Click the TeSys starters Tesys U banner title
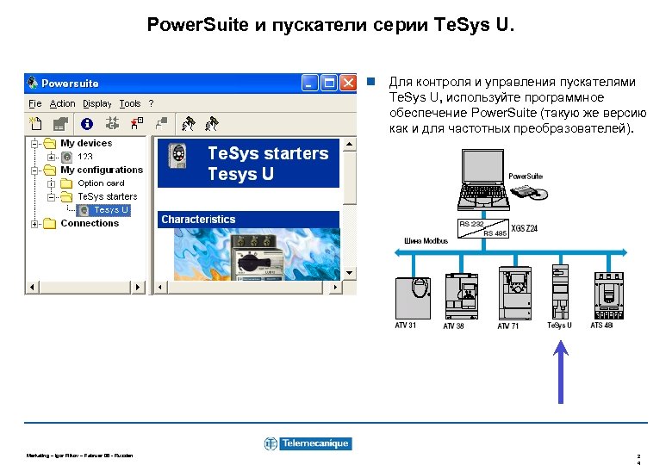 (x=268, y=163)
